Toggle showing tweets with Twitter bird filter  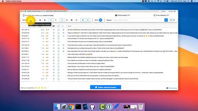[83, 20]
